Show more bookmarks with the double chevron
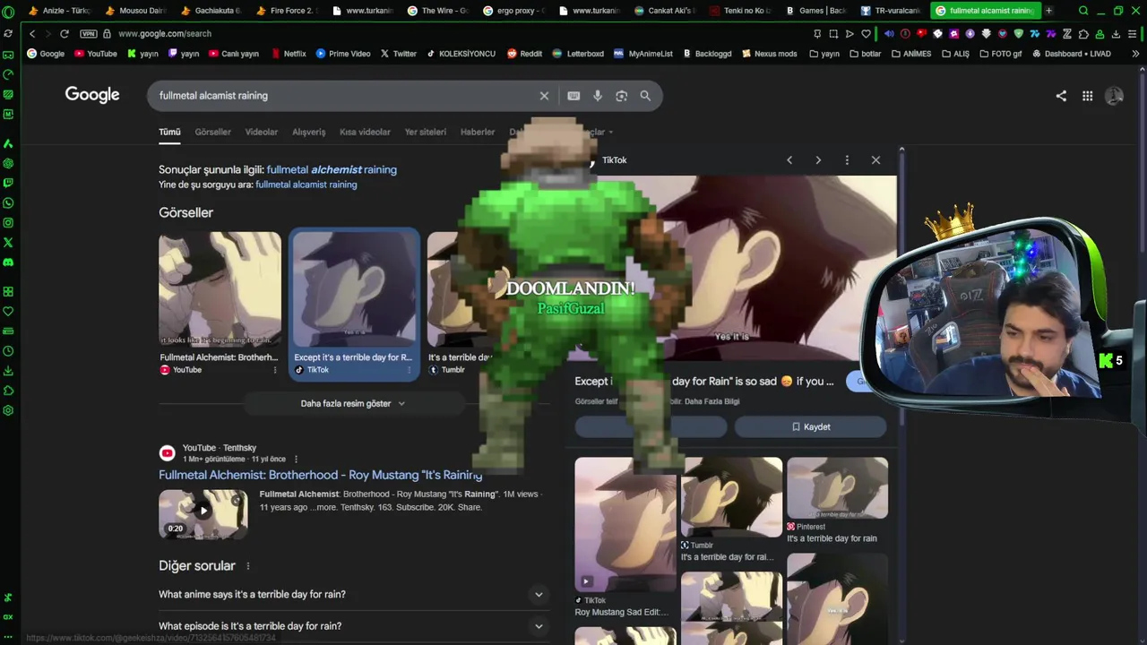The width and height of the screenshot is (1147, 645). pyautogui.click(x=1135, y=54)
